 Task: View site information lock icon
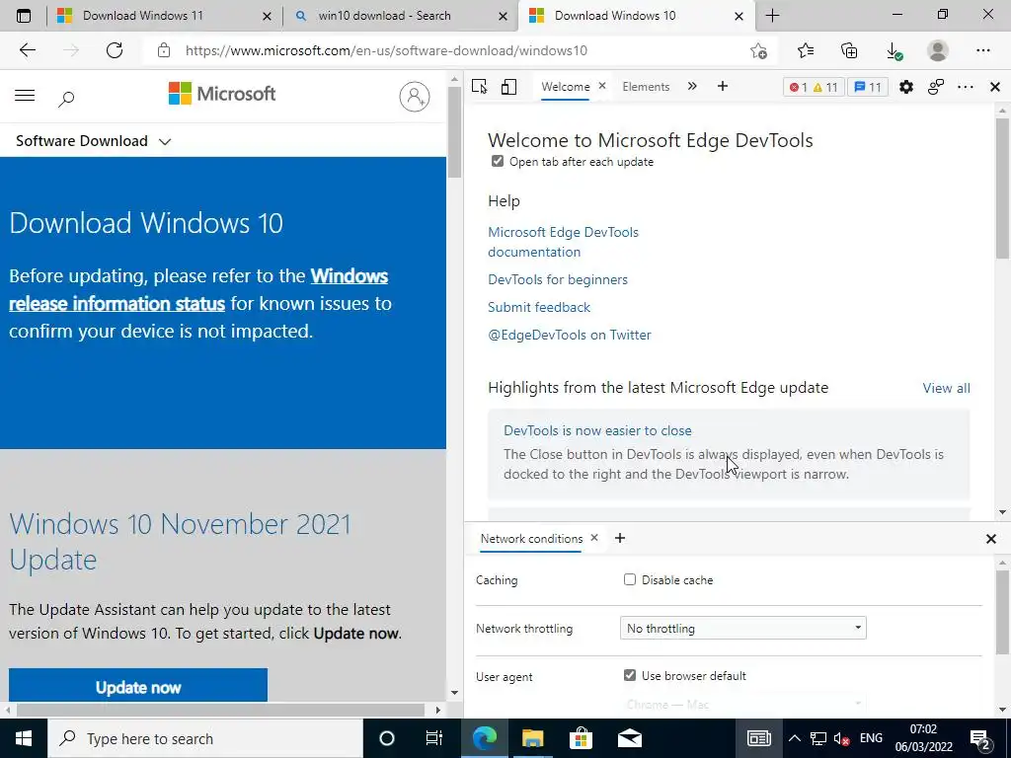pyautogui.click(x=164, y=50)
